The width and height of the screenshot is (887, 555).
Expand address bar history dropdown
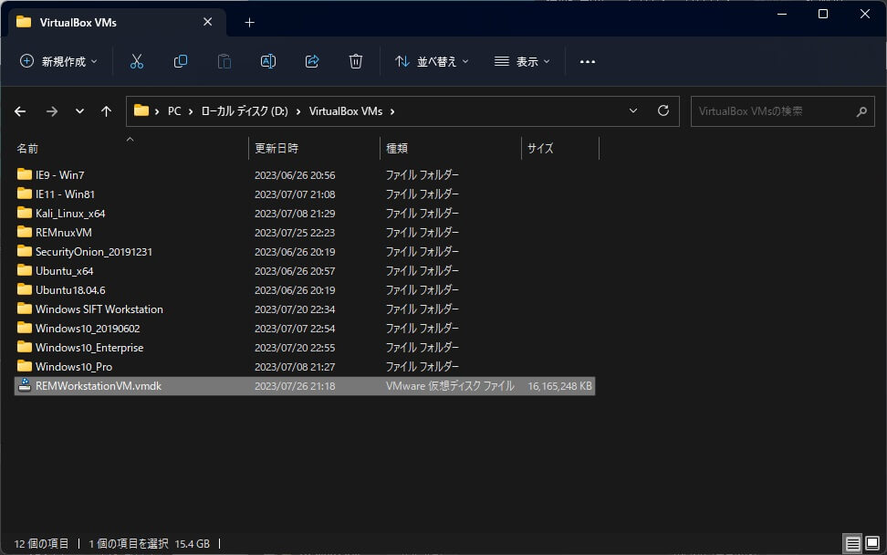[633, 110]
